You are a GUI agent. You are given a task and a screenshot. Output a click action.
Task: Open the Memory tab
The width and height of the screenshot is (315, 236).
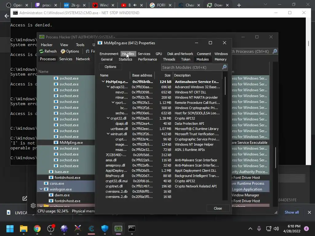point(220,59)
